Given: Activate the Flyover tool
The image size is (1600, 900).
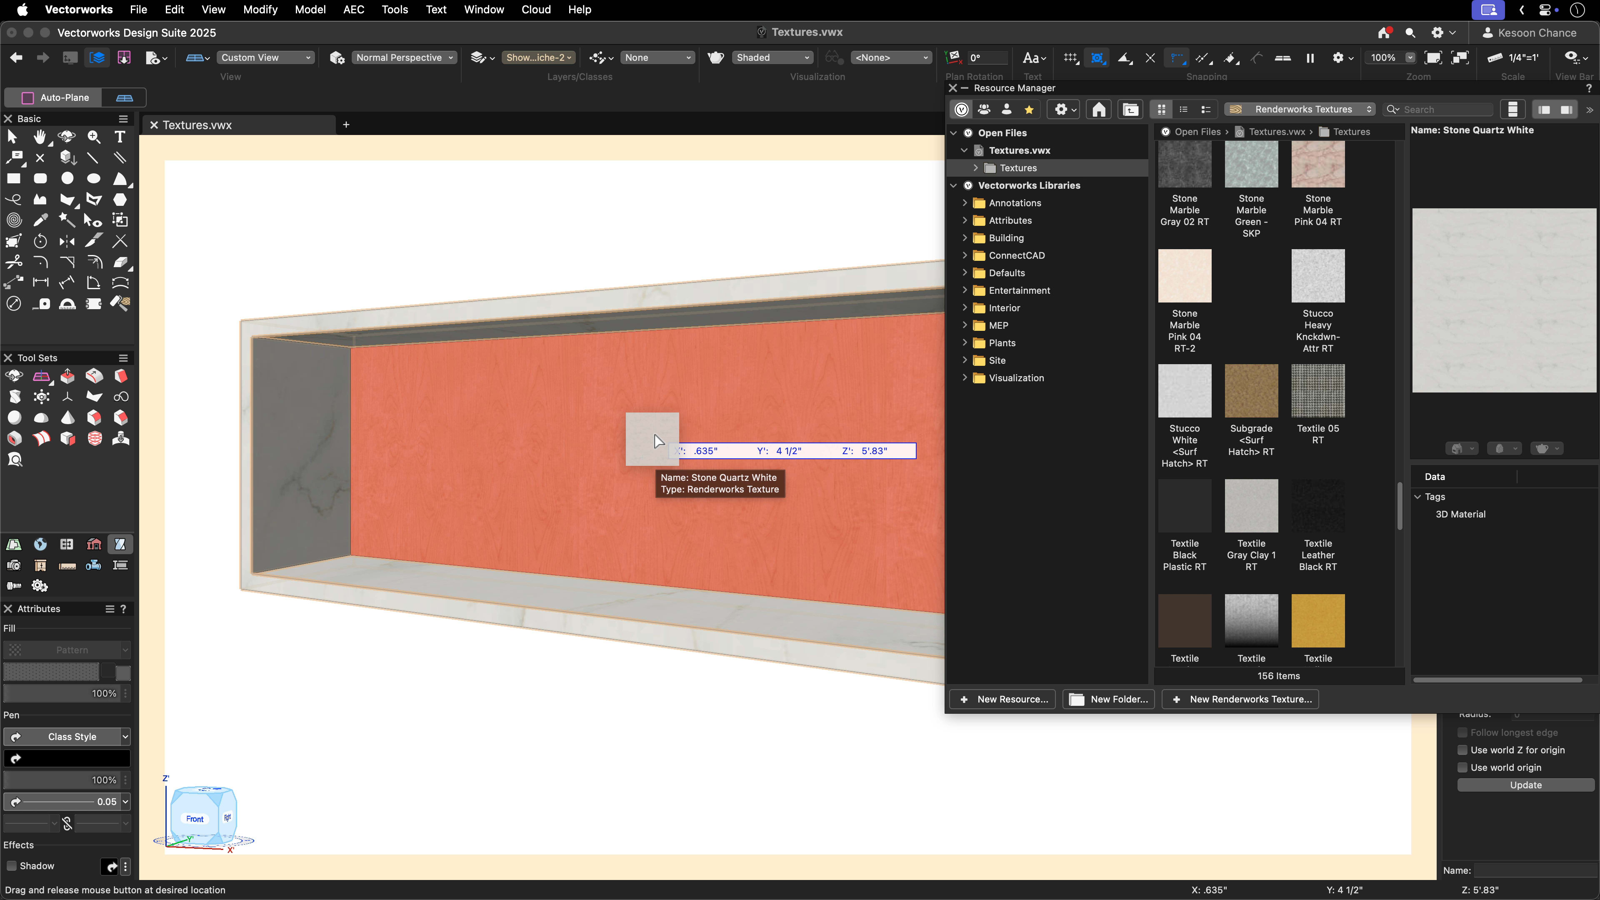Looking at the screenshot, I should point(67,137).
